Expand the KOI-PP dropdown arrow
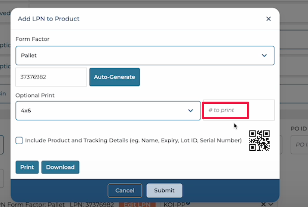The image size is (308, 207). coord(271,204)
